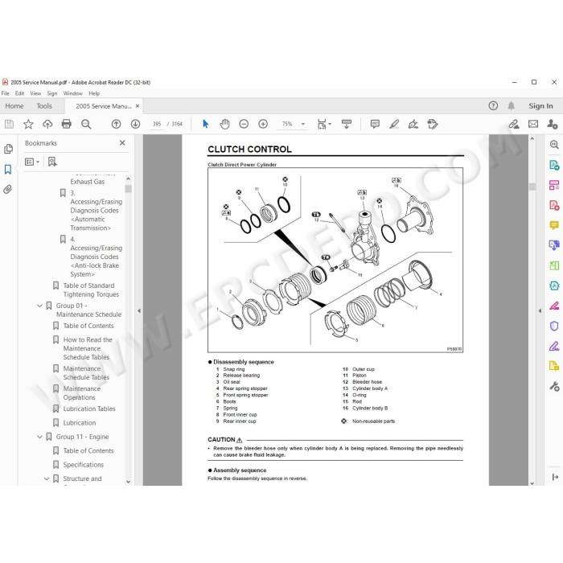Click the Save file icon
This screenshot has width=563, height=563.
tap(9, 124)
